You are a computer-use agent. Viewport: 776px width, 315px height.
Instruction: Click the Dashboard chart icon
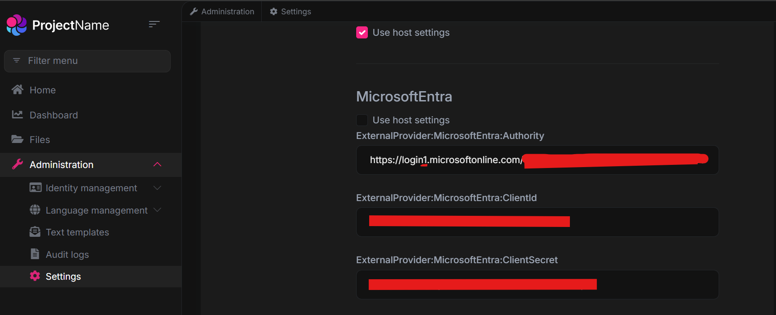[17, 115]
